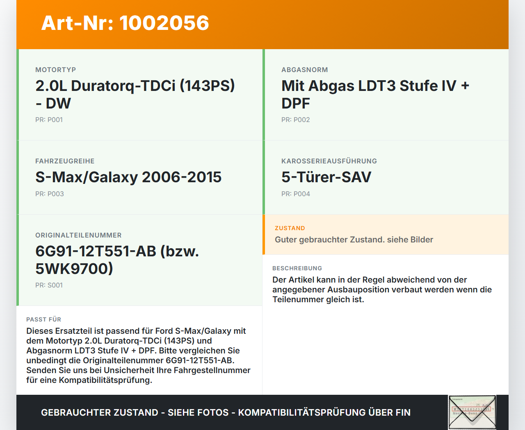Screen dimensions: 525x430
Task: Click the PR: P001 code
Action: click(49, 120)
